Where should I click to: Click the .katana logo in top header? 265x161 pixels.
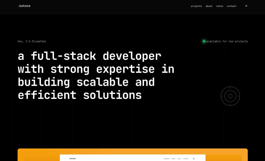tap(24, 6)
